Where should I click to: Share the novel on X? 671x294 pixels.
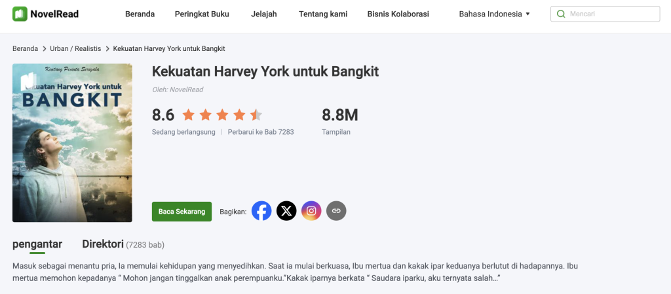[x=286, y=211]
